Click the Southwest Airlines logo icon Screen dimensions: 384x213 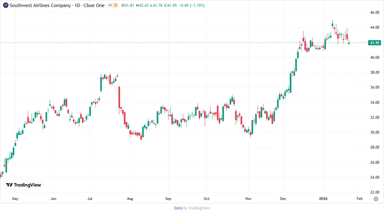(6, 5)
